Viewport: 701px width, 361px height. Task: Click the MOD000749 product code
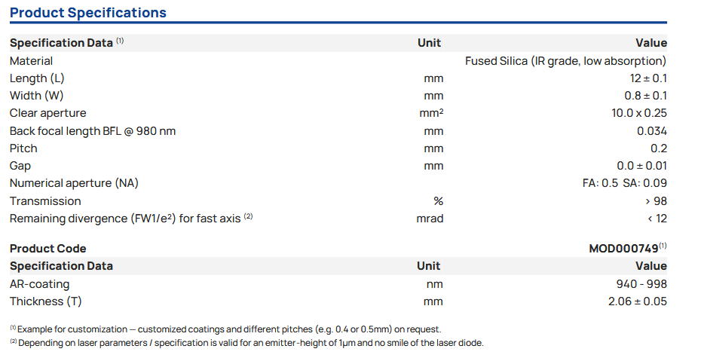click(x=624, y=249)
